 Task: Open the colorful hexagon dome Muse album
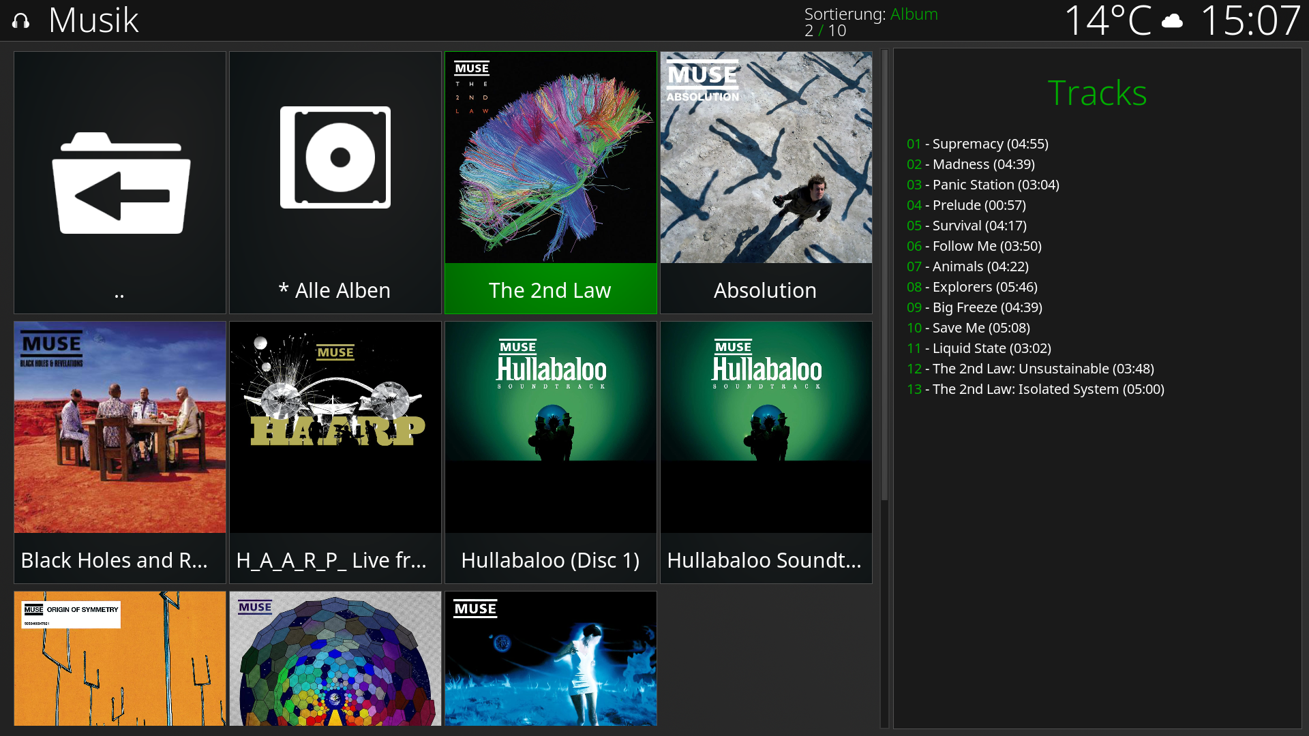click(335, 658)
